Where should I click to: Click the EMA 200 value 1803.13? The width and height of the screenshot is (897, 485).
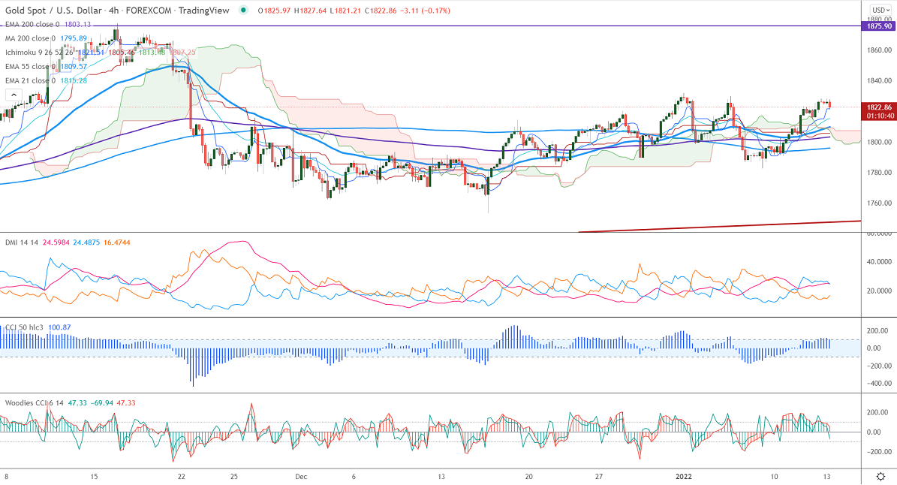(77, 24)
